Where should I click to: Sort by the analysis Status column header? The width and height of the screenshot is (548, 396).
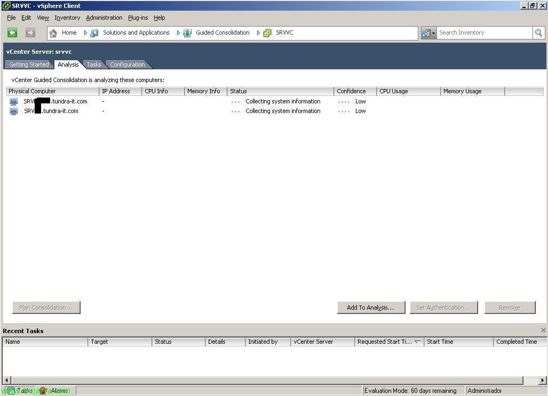[x=281, y=91]
